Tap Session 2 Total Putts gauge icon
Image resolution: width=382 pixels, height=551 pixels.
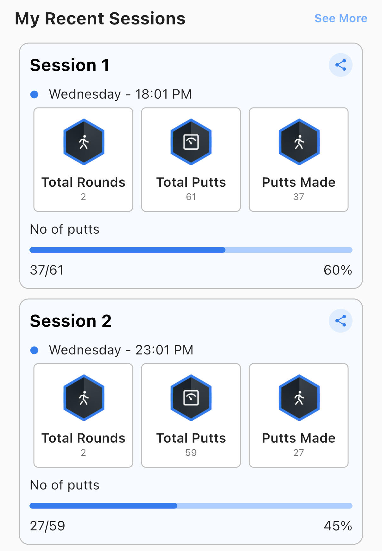tap(191, 398)
